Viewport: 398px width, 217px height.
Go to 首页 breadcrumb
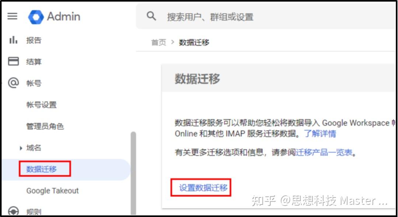click(158, 42)
